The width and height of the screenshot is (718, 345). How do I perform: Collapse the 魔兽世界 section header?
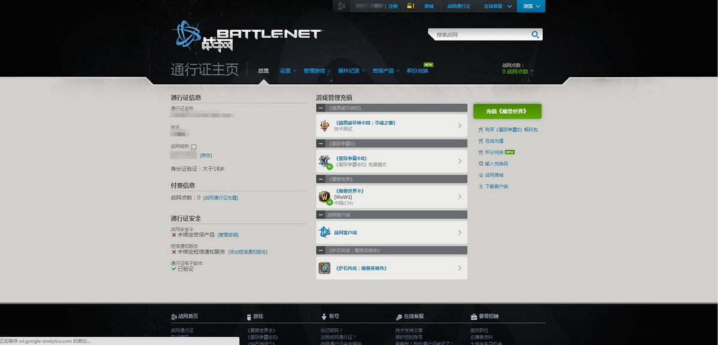point(321,179)
